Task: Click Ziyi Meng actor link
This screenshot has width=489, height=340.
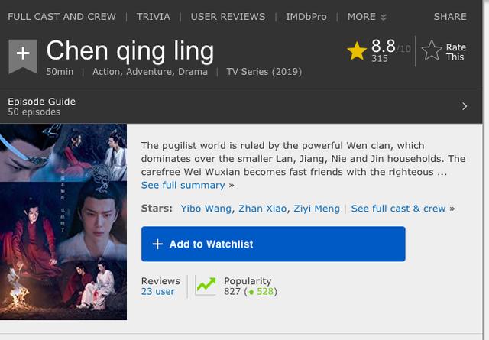Action: (x=317, y=208)
